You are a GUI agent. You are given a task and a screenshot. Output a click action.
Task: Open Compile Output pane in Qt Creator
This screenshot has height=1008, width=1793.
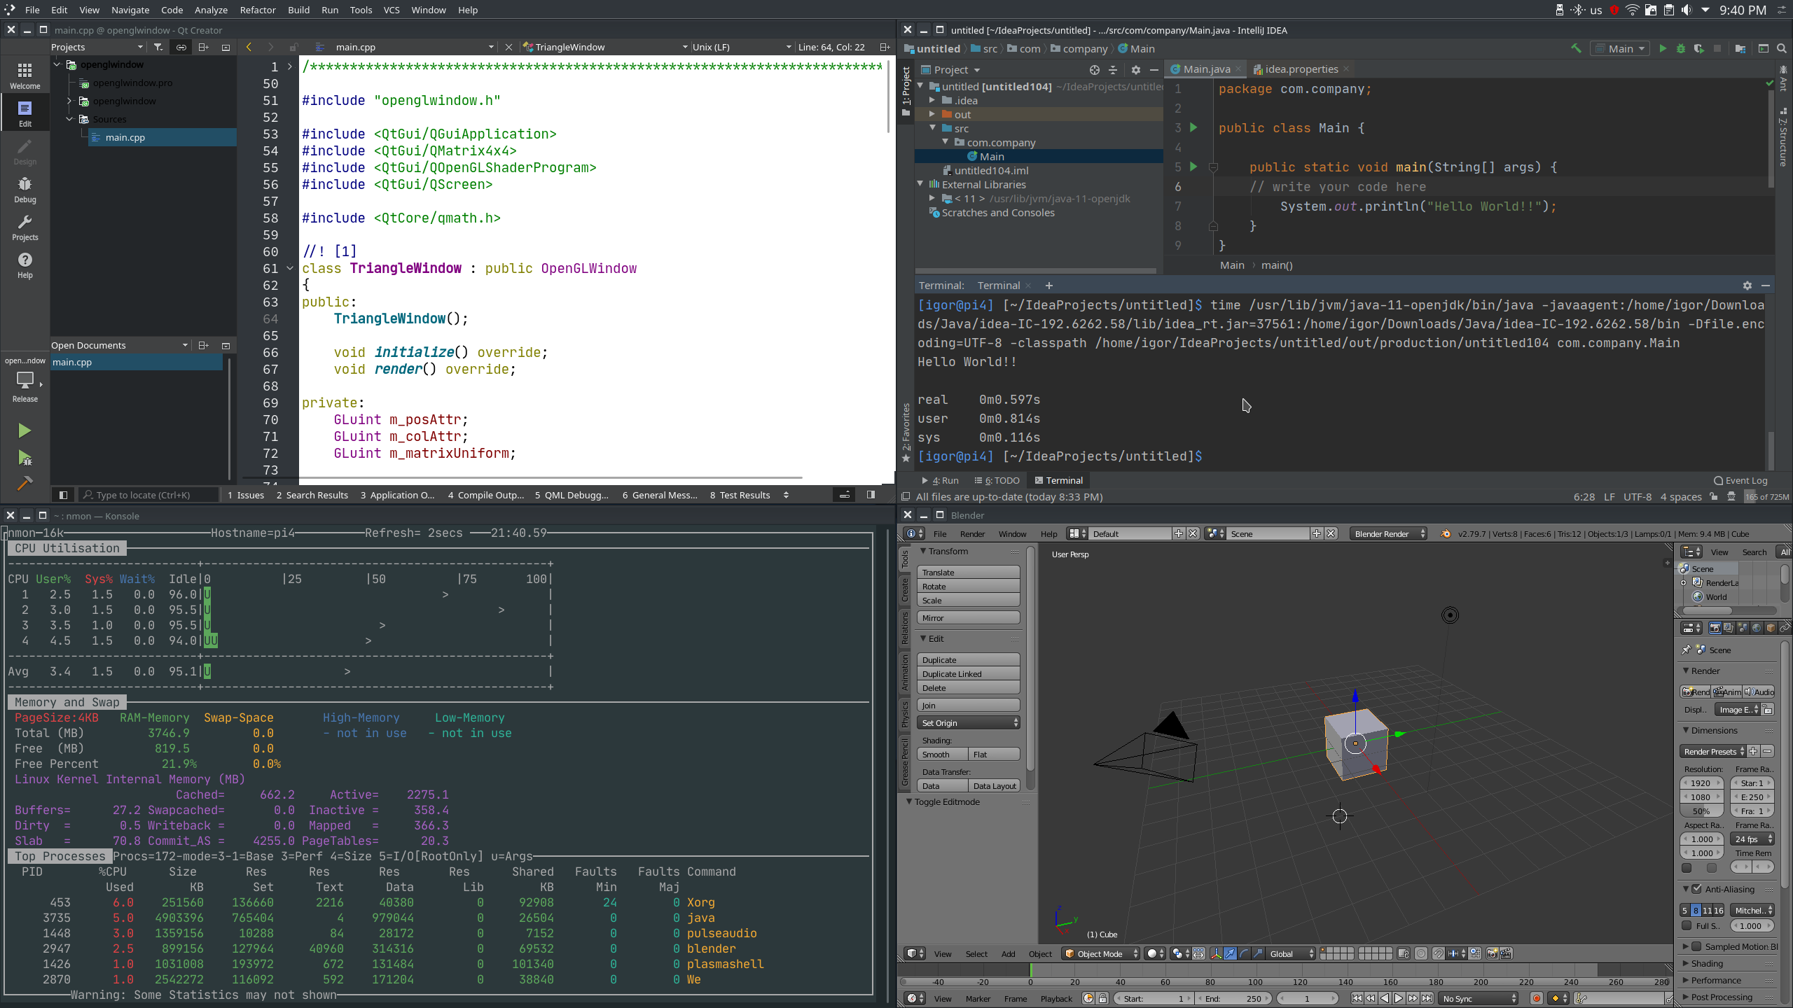click(486, 495)
